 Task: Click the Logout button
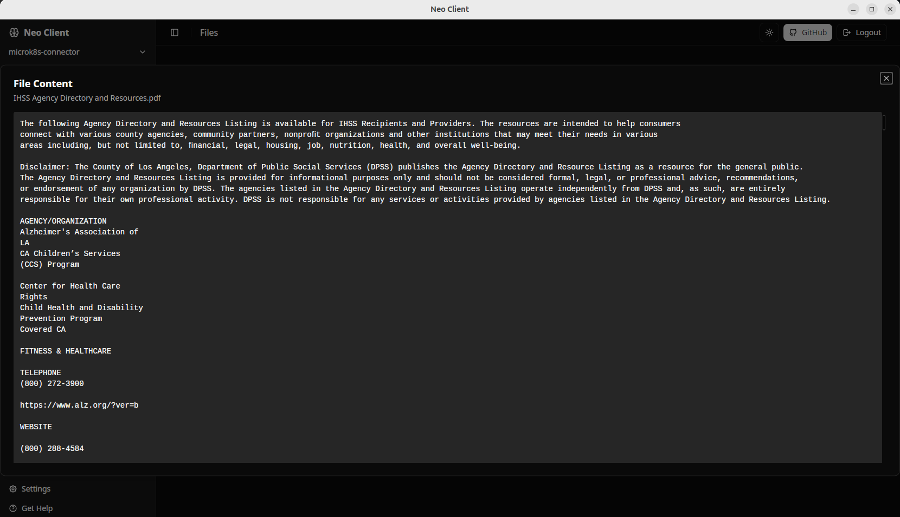(x=862, y=32)
